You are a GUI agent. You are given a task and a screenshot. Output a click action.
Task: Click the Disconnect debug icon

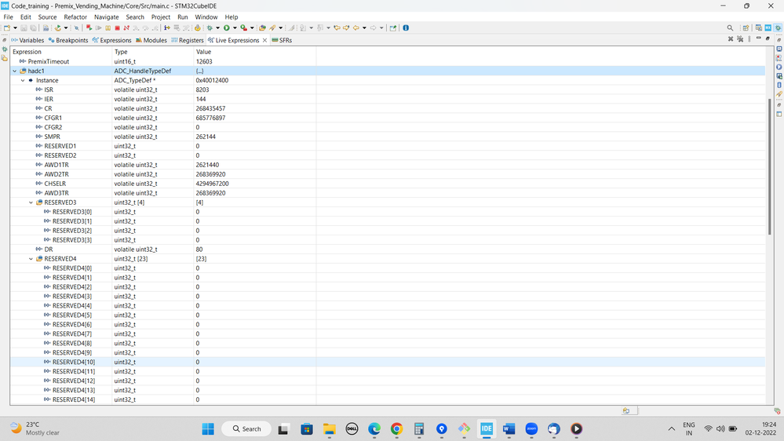pyautogui.click(x=126, y=28)
